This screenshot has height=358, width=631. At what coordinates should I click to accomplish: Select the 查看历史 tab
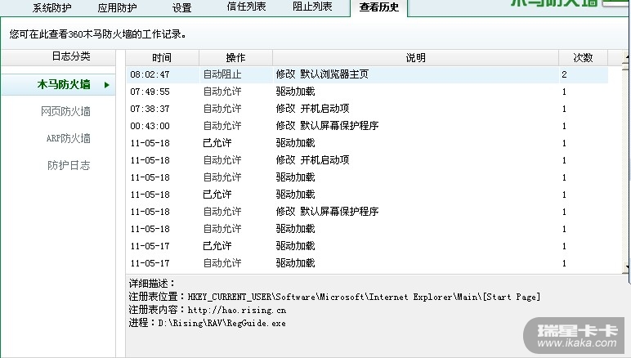(x=379, y=7)
